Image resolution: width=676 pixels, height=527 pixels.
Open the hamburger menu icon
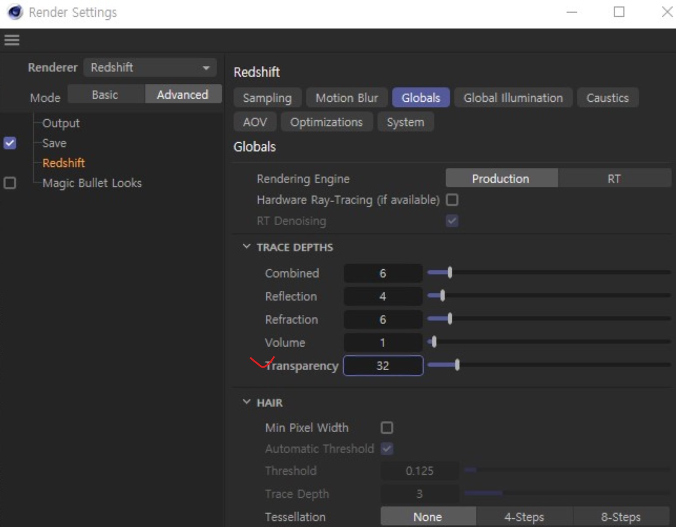coord(12,40)
